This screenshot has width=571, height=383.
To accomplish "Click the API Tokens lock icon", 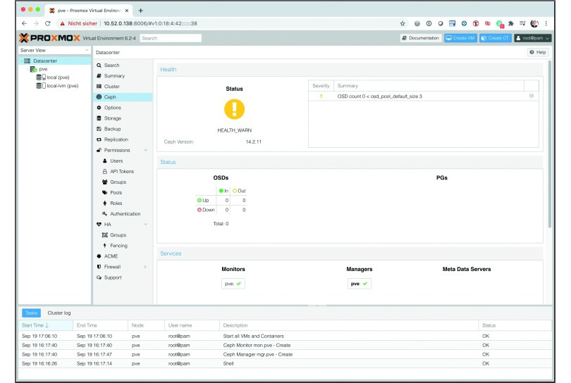I will 105,171.
